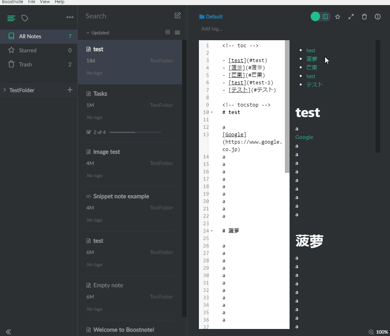
Task: Select the green editor mode toggle
Action: pyautogui.click(x=315, y=17)
